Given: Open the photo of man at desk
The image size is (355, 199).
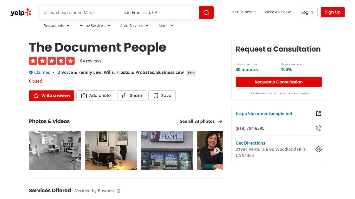Looking at the screenshot, I should tap(111, 151).
